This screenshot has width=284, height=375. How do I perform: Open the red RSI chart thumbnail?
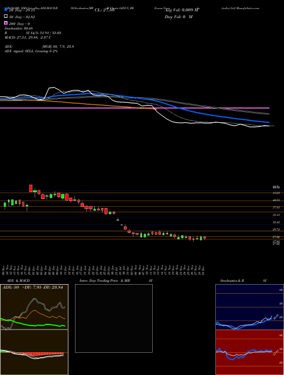[x=249, y=352]
